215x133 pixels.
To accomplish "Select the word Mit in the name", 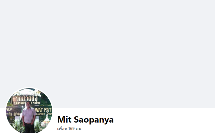I will tap(64, 120).
